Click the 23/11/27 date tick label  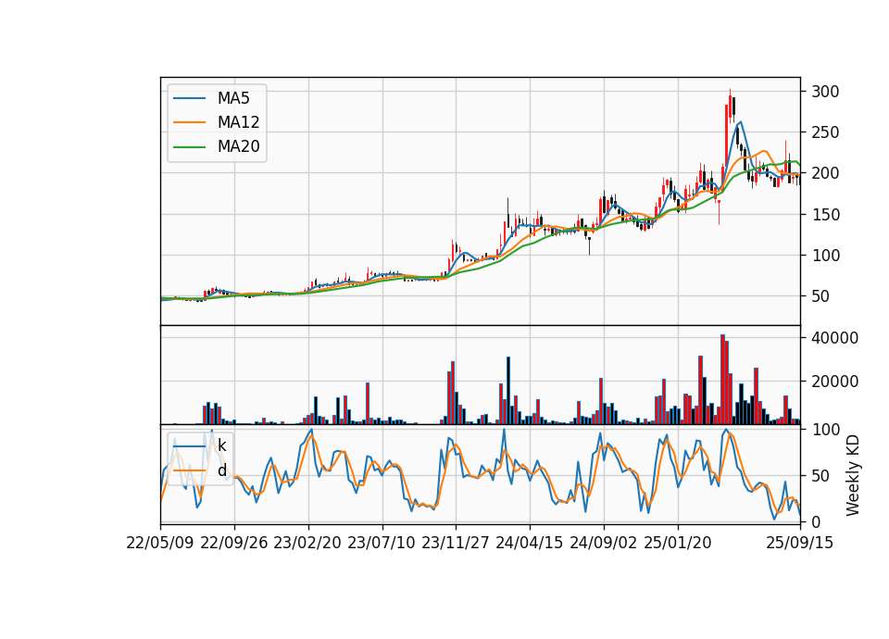456,544
